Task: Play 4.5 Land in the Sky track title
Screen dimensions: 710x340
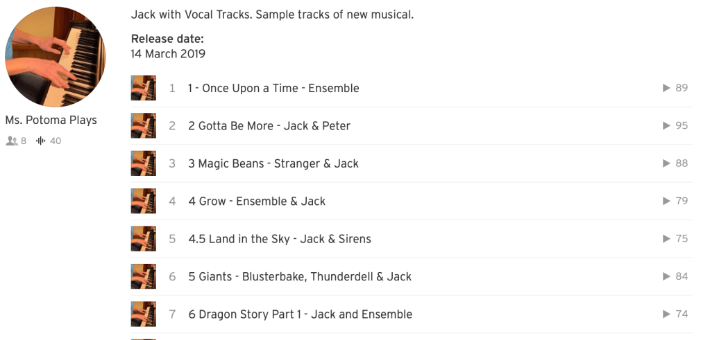Action: tap(280, 239)
